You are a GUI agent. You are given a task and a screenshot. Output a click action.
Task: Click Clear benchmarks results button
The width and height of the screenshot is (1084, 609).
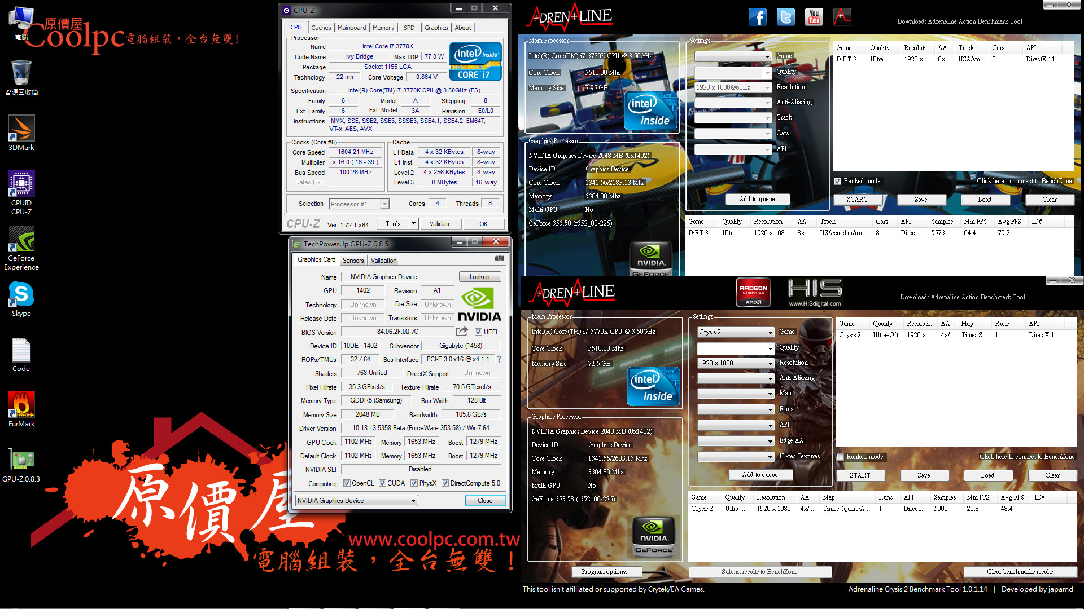point(1020,572)
